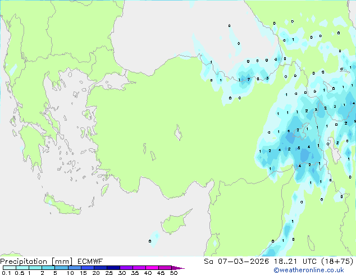Click the legend label "0.1"
Screen dimensions: 356x275
point(6,273)
